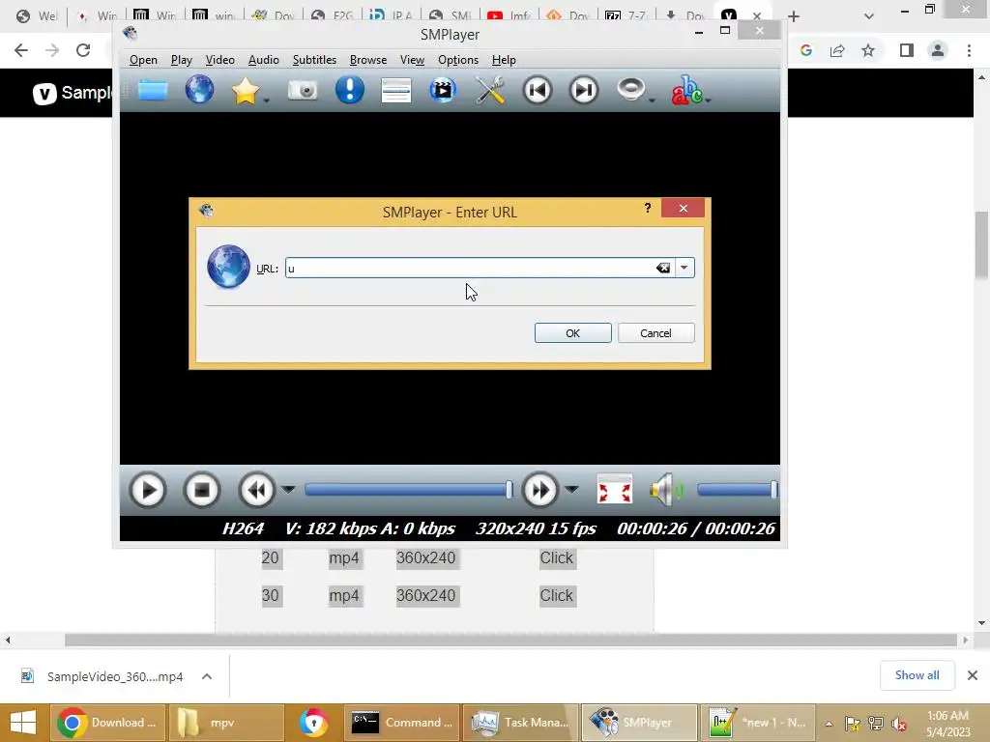This screenshot has width=990, height=742.
Task: Open the View menu
Action: point(412,60)
